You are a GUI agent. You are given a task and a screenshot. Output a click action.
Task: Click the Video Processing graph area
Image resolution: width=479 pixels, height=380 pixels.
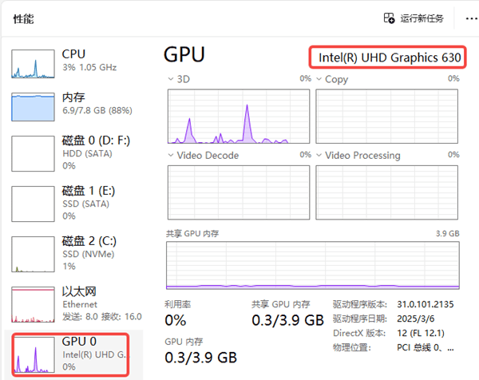pyautogui.click(x=388, y=192)
